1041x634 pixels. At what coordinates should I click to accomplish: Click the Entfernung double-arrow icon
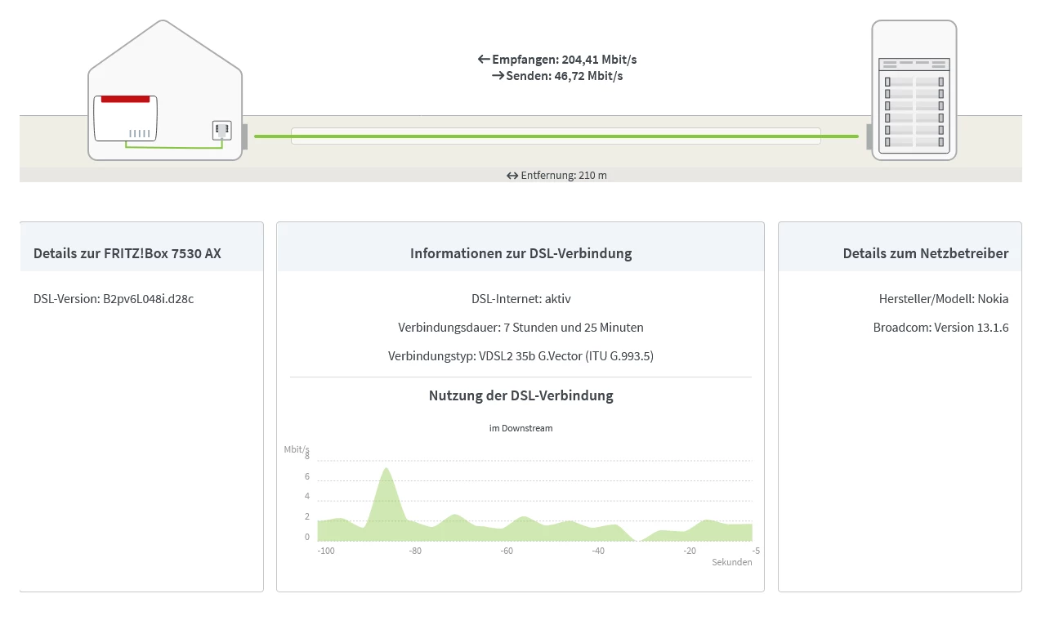click(512, 176)
